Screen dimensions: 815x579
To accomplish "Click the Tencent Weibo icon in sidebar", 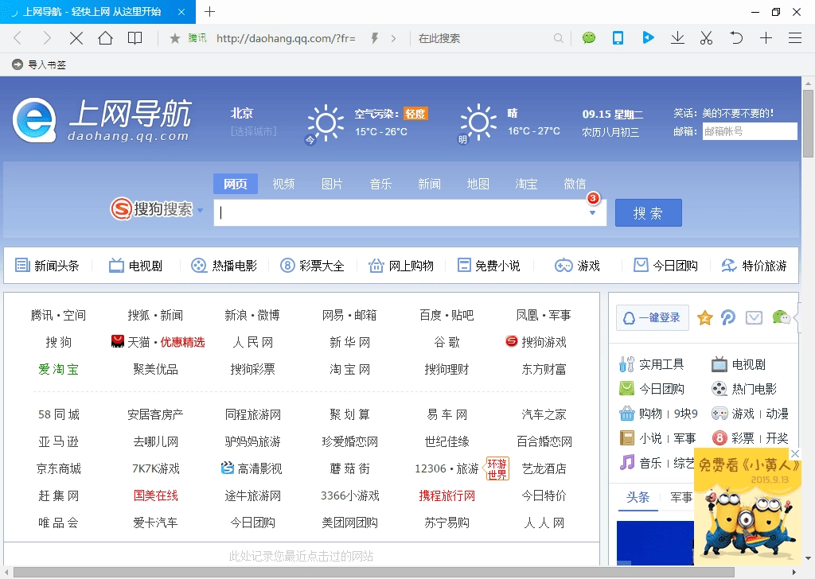I will coord(729,318).
